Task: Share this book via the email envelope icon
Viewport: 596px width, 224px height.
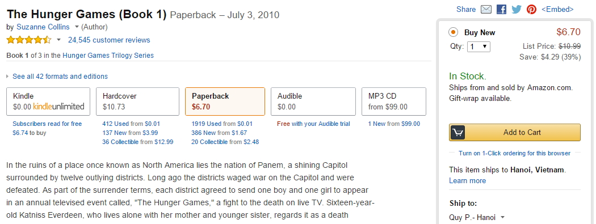Action: click(486, 9)
